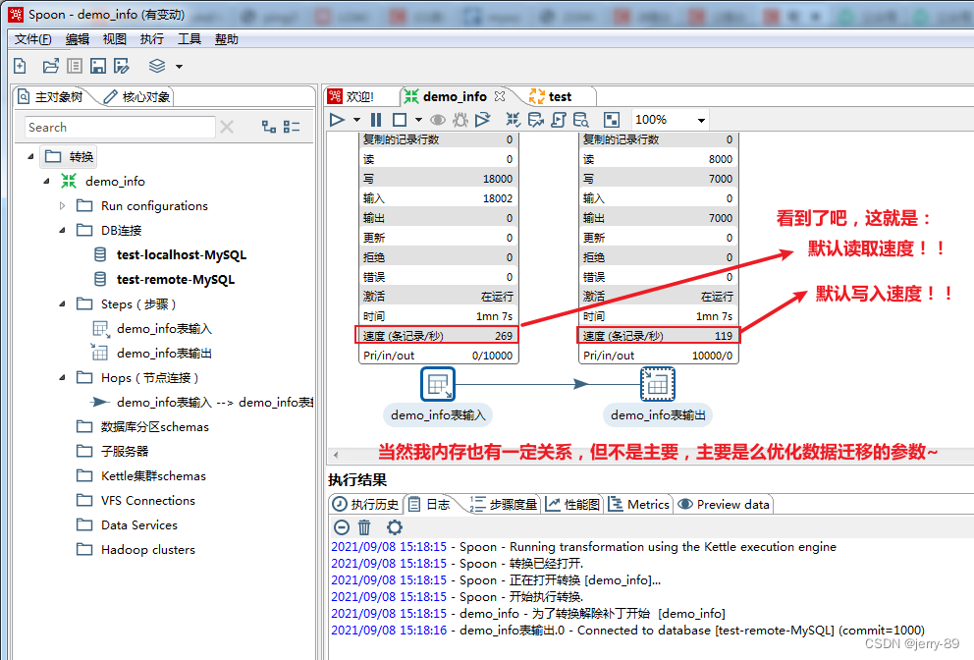Open the 工具 menu
This screenshot has height=660, width=974.
189,39
